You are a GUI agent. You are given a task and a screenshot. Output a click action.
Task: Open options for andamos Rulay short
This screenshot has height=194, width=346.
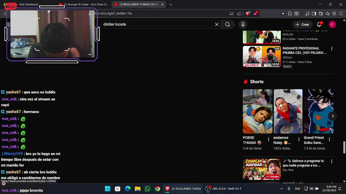click(x=299, y=139)
